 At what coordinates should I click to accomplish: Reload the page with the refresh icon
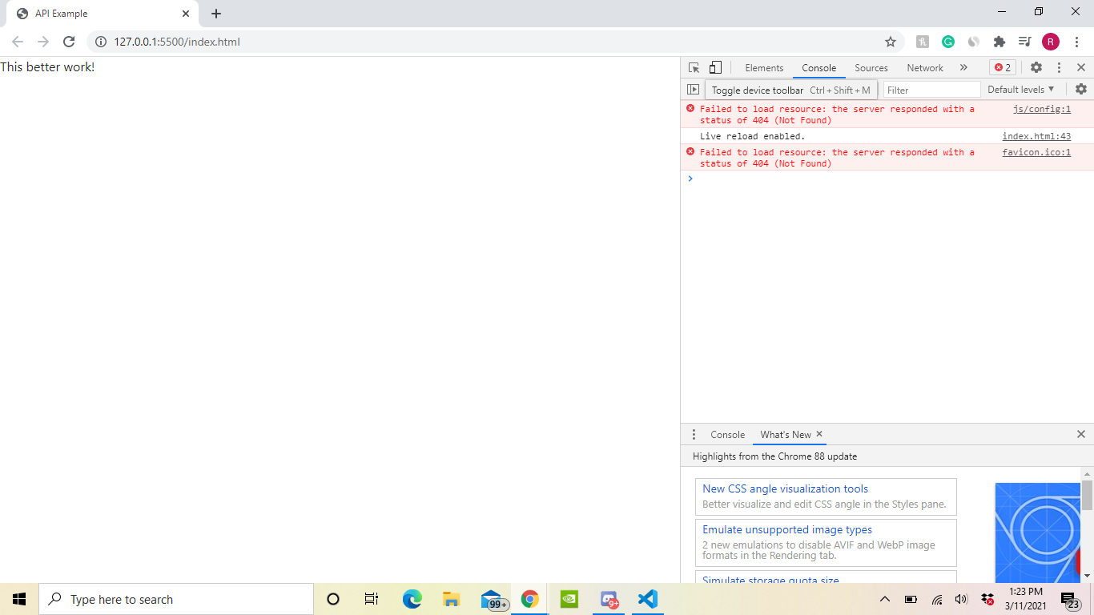(x=69, y=42)
